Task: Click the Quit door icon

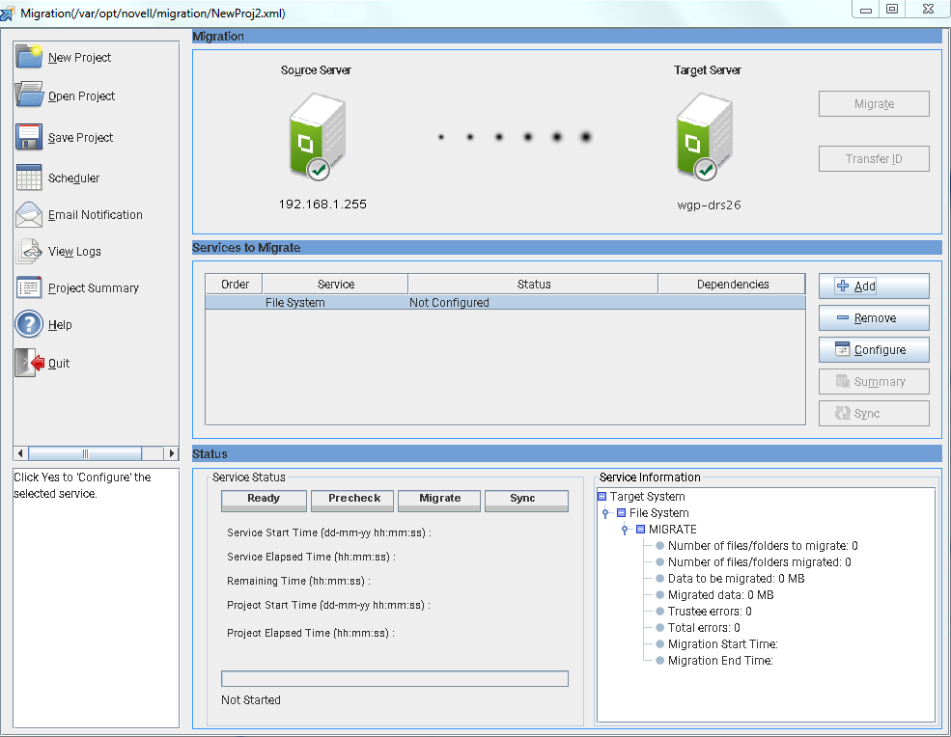Action: [x=29, y=363]
